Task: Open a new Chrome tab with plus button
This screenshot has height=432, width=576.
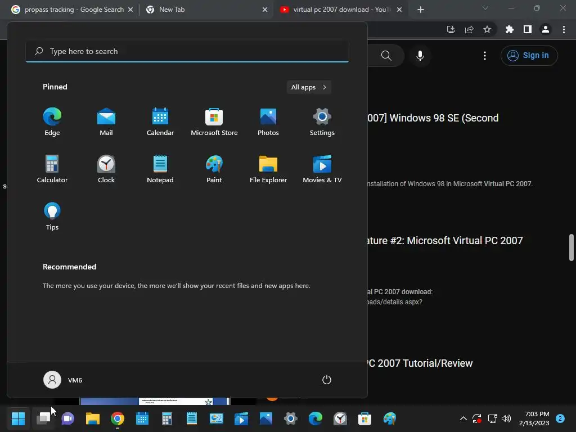Action: (x=421, y=10)
